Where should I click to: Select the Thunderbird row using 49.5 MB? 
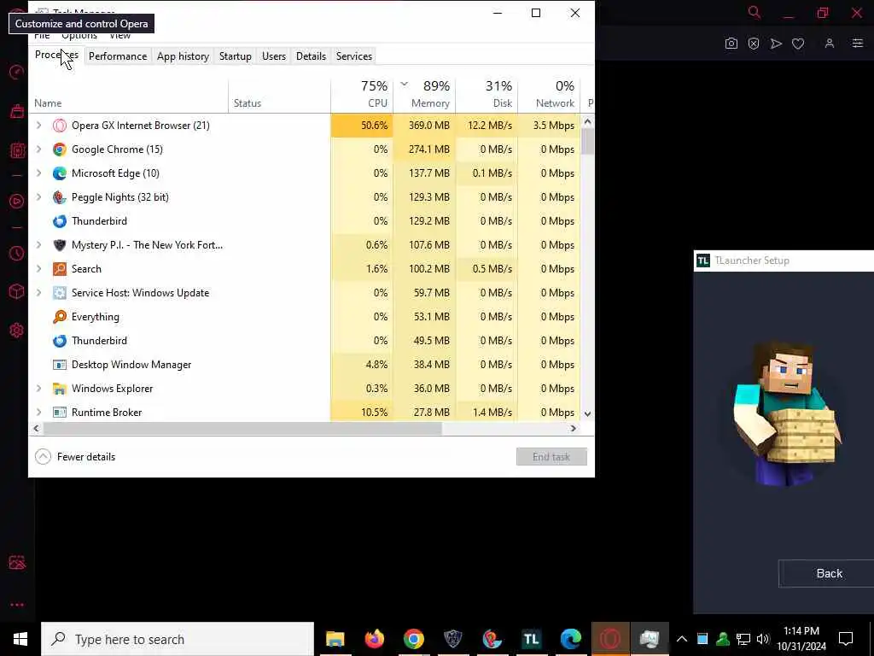click(305, 340)
